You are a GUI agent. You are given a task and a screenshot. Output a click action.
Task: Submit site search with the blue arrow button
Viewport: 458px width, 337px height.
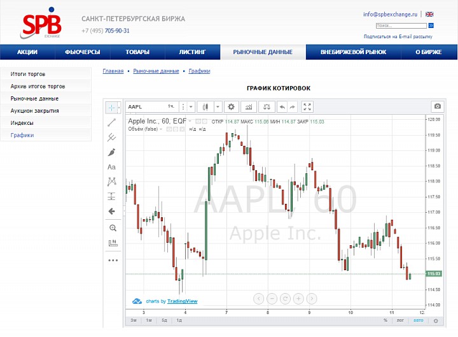(431, 25)
